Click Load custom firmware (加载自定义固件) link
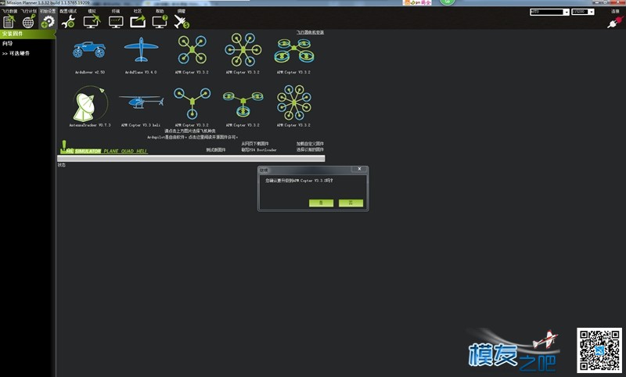The image size is (626, 377). click(310, 144)
